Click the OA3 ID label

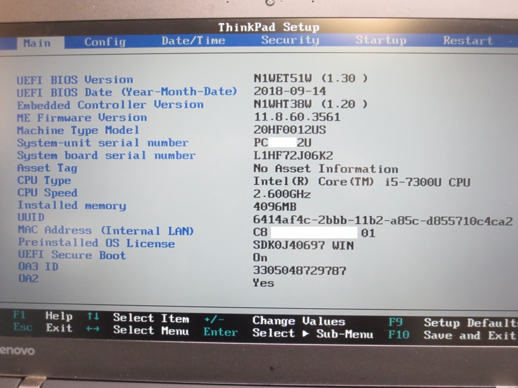point(38,267)
